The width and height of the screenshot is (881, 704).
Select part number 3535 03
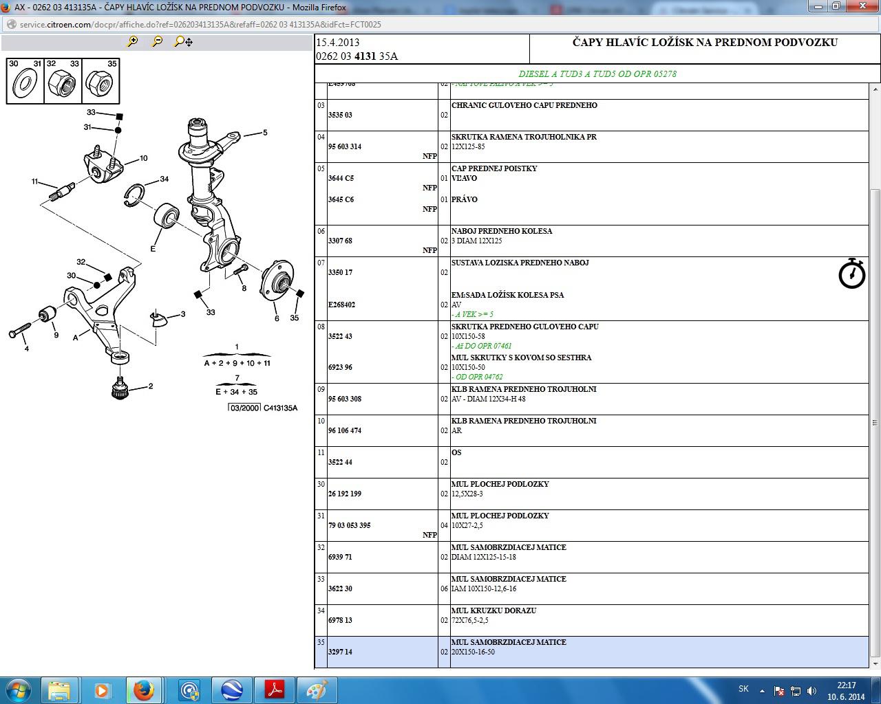click(340, 115)
